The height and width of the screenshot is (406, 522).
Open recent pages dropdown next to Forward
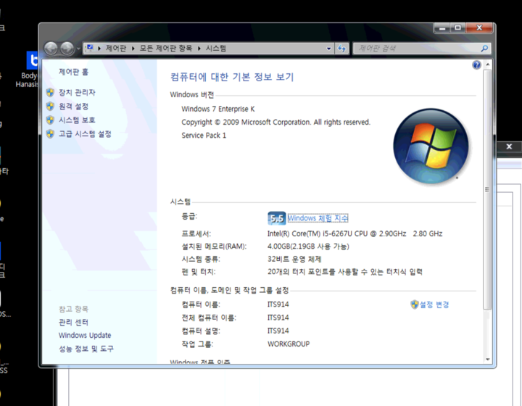pyautogui.click(x=78, y=49)
